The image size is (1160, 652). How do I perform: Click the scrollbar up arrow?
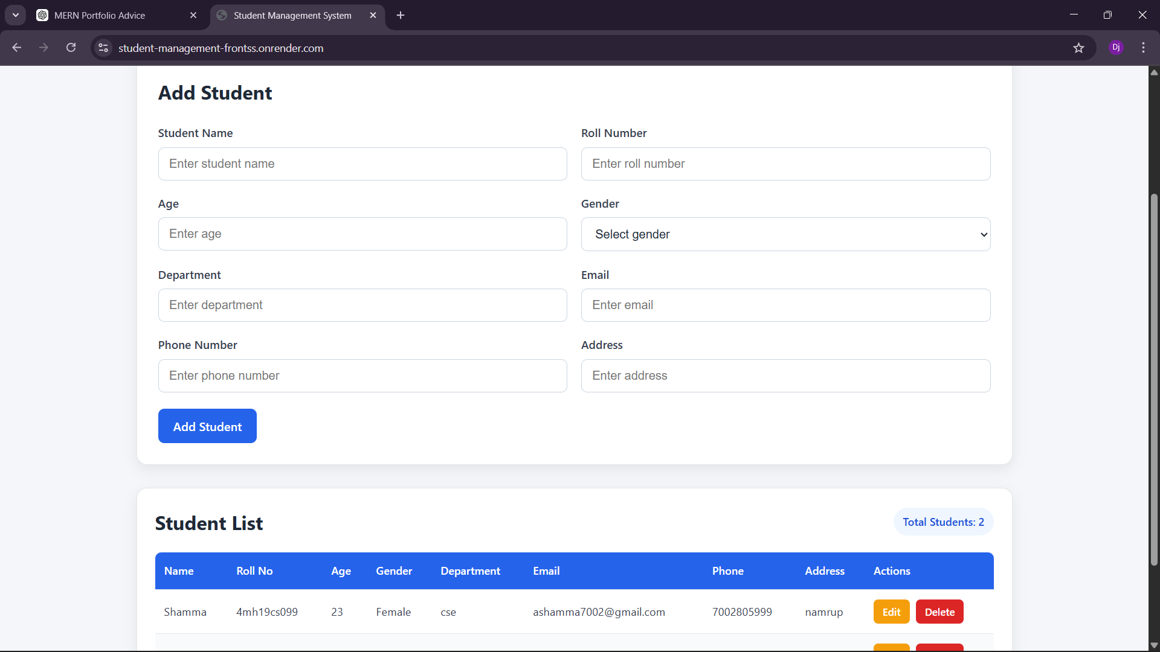click(x=1154, y=72)
